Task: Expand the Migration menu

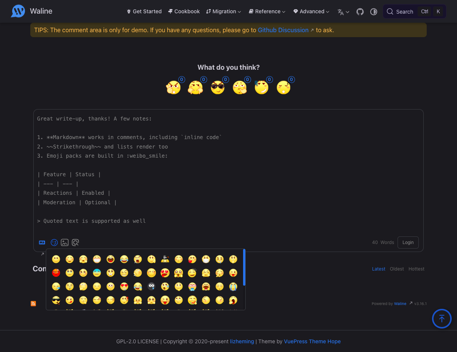Action: tap(223, 11)
